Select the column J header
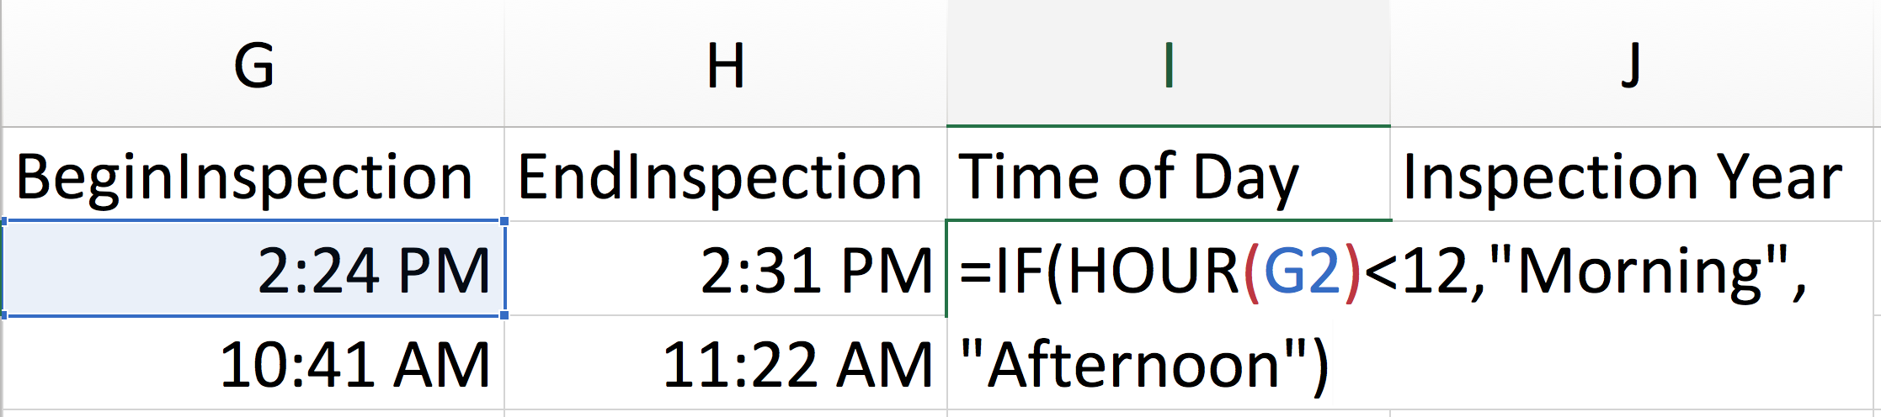 click(1635, 63)
